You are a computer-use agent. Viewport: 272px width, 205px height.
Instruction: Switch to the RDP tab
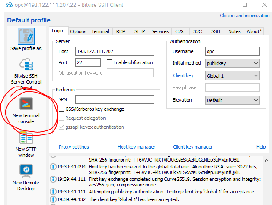[121, 31]
